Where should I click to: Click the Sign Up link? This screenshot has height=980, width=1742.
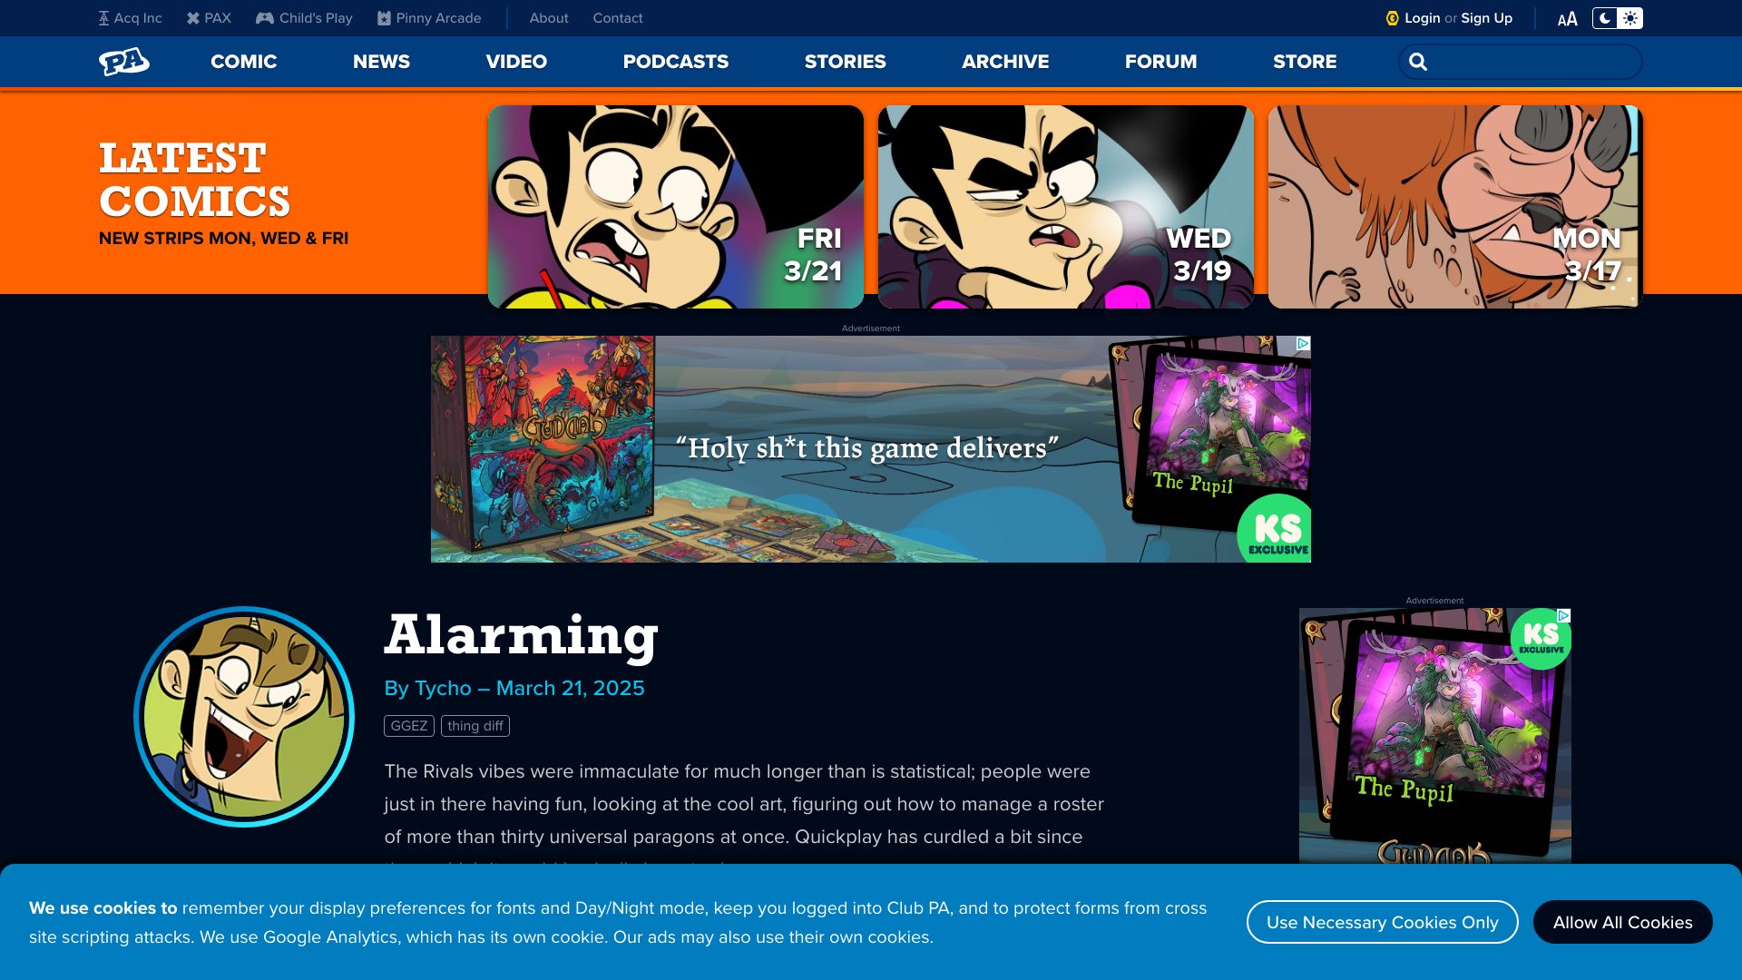click(x=1486, y=18)
